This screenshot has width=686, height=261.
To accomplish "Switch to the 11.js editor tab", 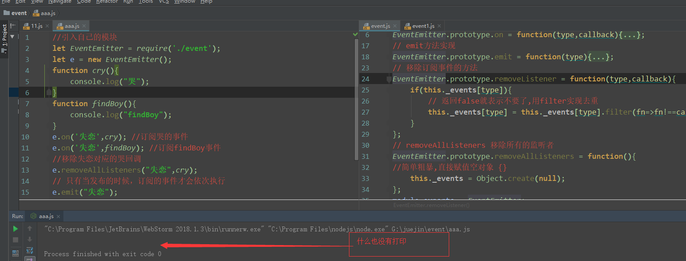I will coord(36,26).
